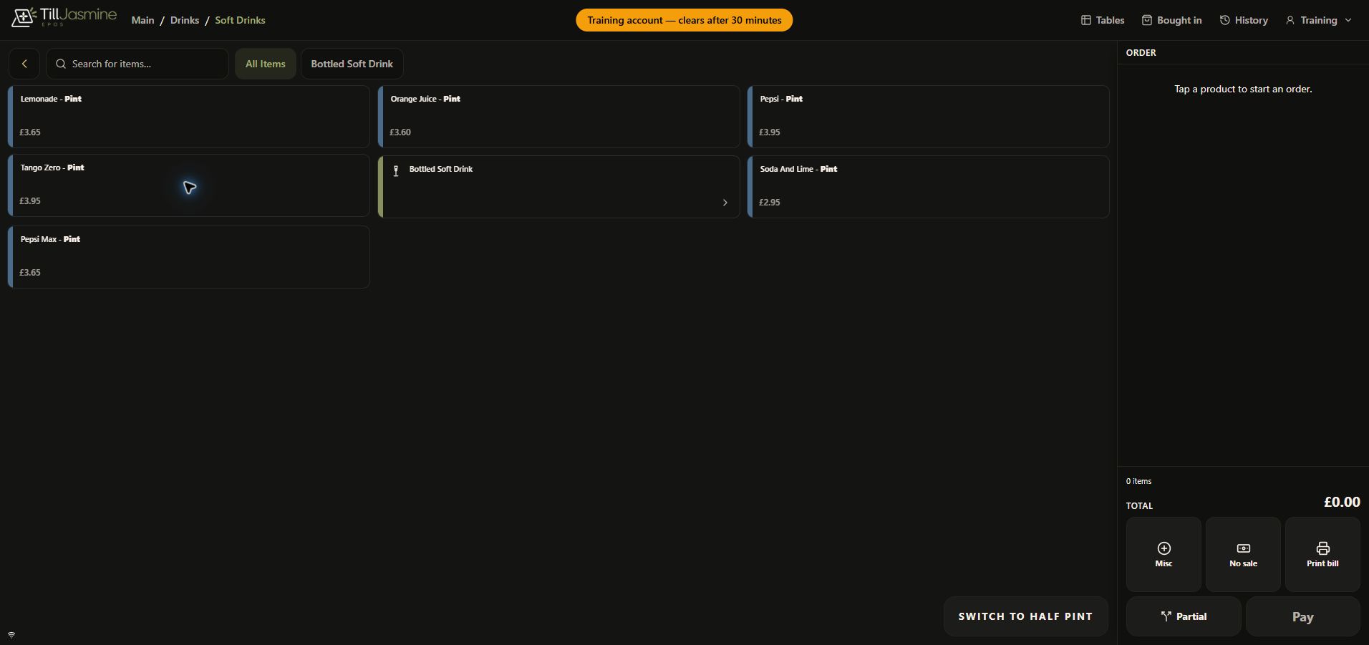Image resolution: width=1369 pixels, height=645 pixels.
Task: Click the £0.00 total amount
Action: (x=1341, y=502)
